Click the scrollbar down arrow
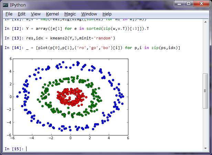 205,148
